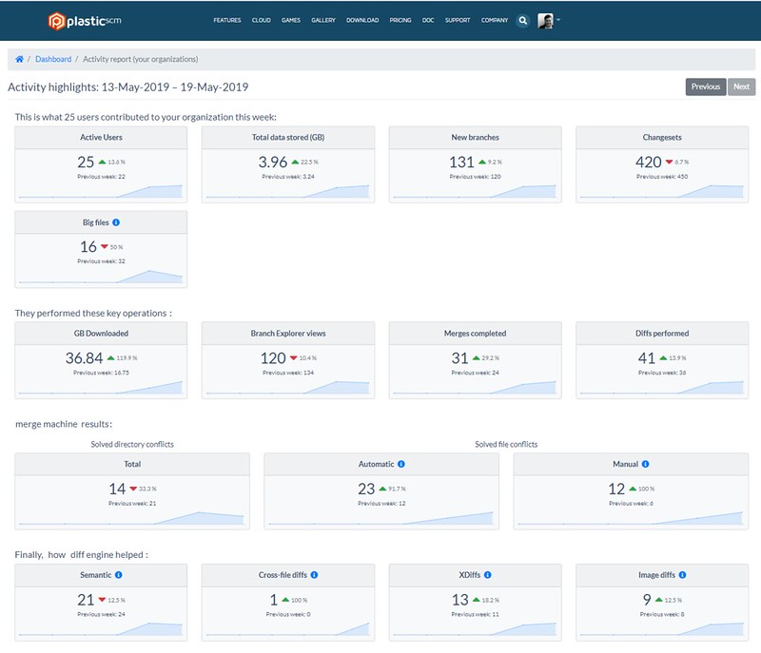The image size is (761, 653).
Task: Click the GB Downloaded card chart
Action: (x=101, y=387)
